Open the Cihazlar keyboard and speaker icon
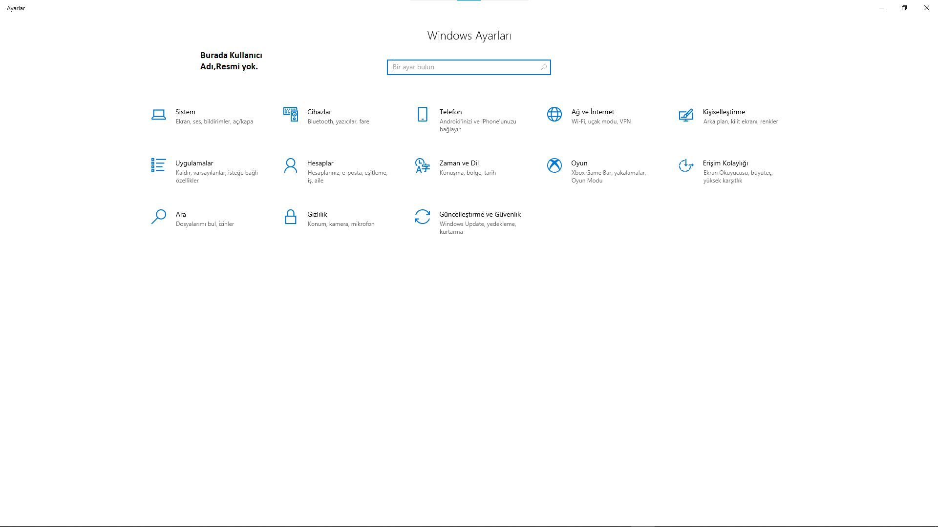This screenshot has height=527, width=938. click(291, 114)
